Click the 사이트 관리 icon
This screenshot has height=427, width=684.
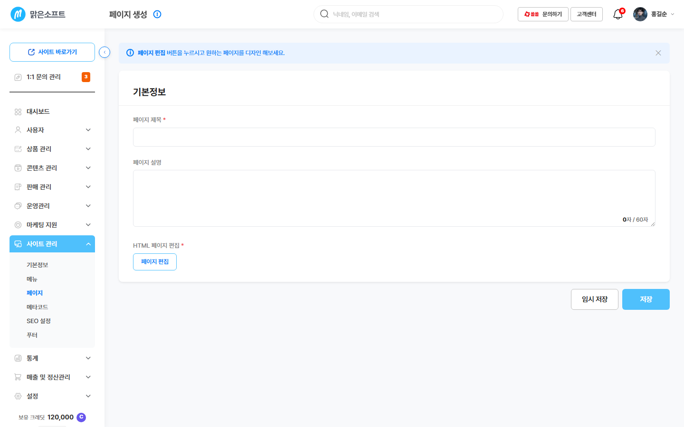(x=18, y=244)
